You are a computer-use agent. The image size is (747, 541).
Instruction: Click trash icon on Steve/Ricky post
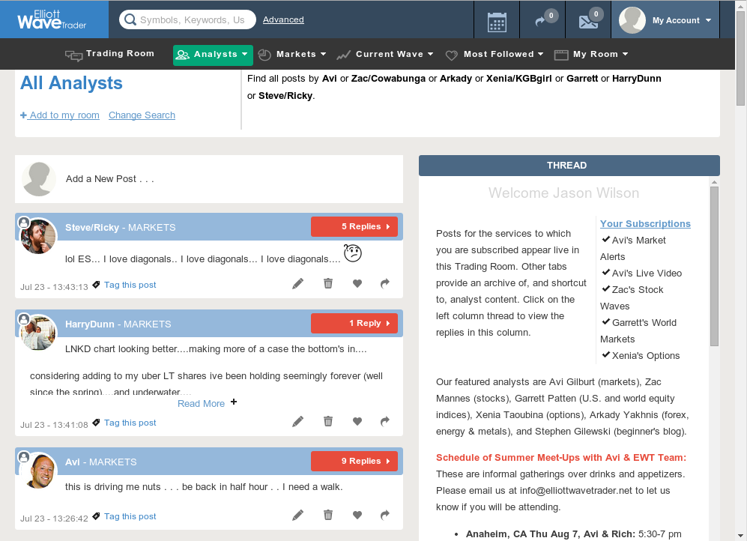tap(328, 283)
